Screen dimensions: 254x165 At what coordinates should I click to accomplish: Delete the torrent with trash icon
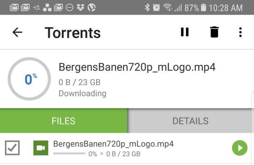pos(214,32)
